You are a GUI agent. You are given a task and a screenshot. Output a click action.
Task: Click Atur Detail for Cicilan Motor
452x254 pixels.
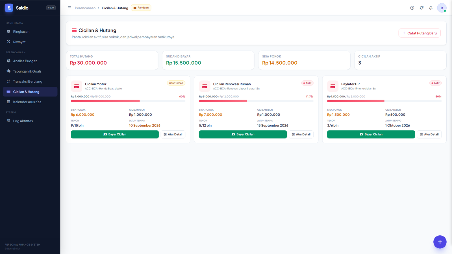click(x=173, y=134)
